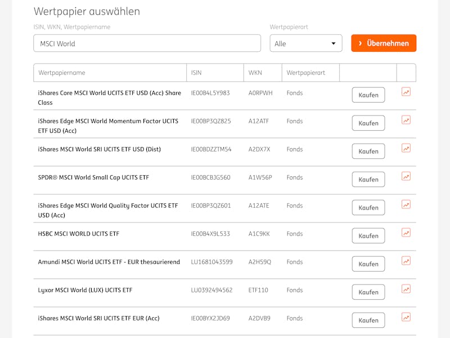The height and width of the screenshot is (338, 450).
Task: Click name Lyxor MSCI World (LUX) UCITS ETF
Action: click(85, 290)
